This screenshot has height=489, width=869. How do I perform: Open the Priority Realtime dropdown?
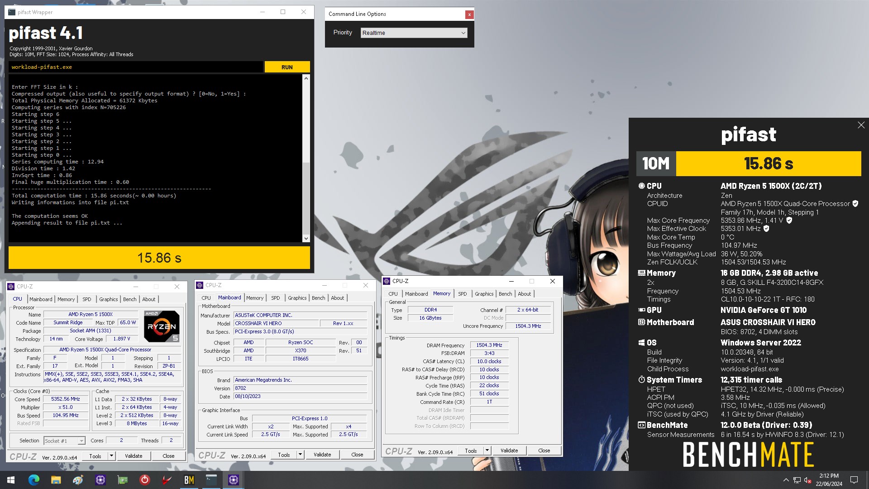(414, 33)
